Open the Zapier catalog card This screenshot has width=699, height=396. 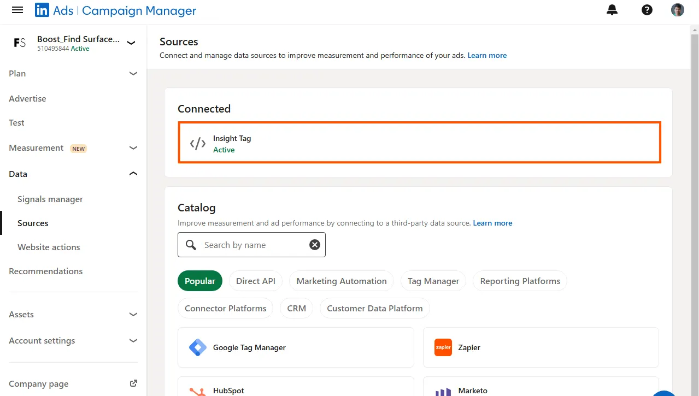[541, 347]
